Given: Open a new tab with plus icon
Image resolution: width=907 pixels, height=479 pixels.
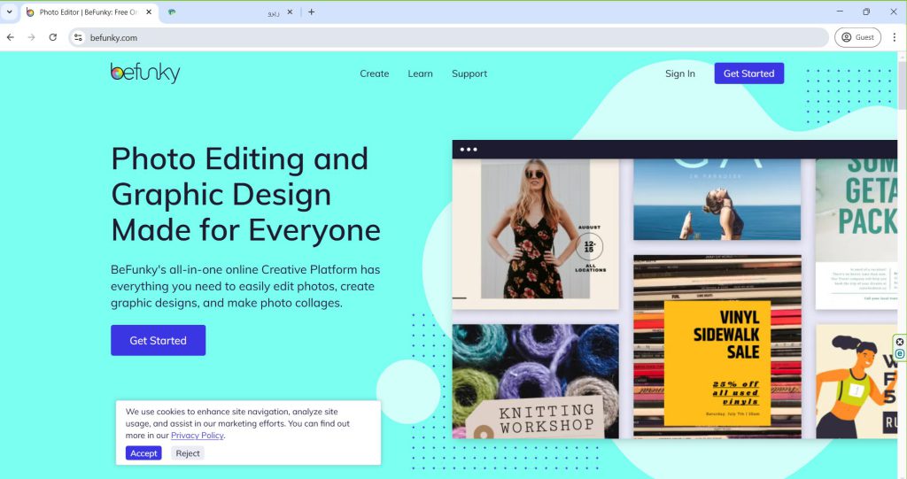Looking at the screenshot, I should [311, 12].
